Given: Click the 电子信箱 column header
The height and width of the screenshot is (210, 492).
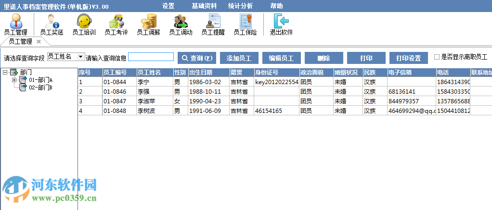Looking at the screenshot, I should coord(412,73).
